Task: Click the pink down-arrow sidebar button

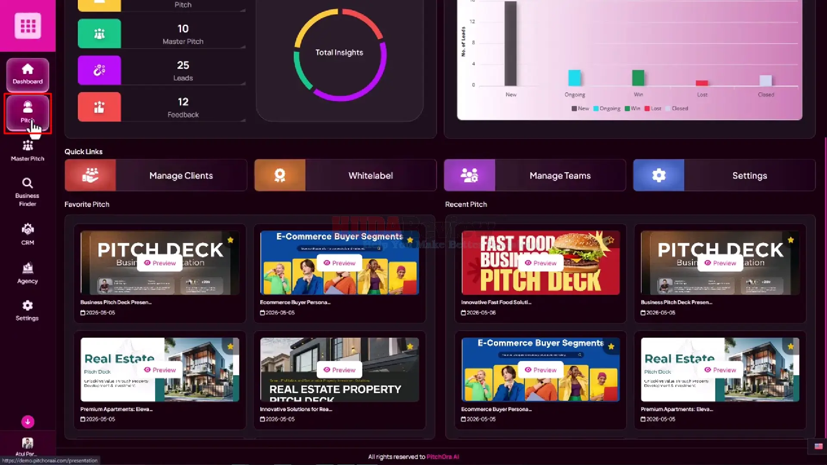Action: pos(28,421)
